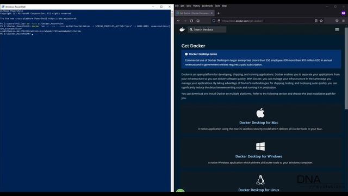The width and height of the screenshot is (348, 196).
Task: Open the Docker Desktop for Linux link
Action: 259,190
